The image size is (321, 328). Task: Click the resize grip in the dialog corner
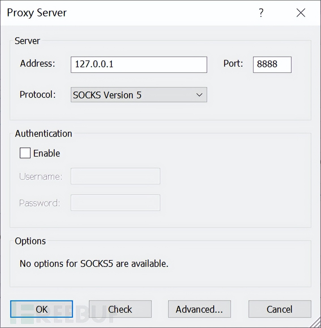tap(315, 323)
